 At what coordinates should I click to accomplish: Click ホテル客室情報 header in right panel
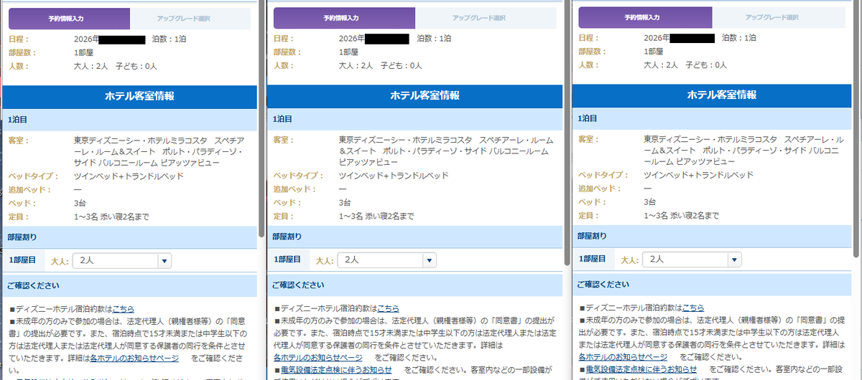[711, 95]
